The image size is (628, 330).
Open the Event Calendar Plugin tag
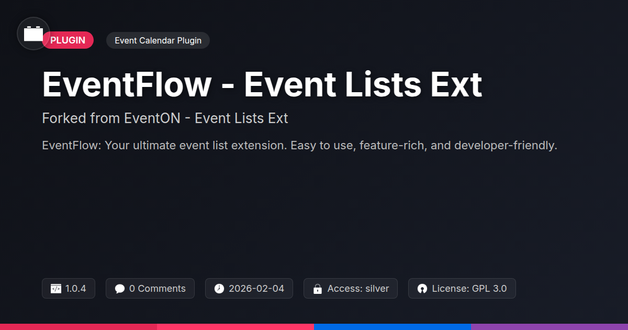click(158, 40)
